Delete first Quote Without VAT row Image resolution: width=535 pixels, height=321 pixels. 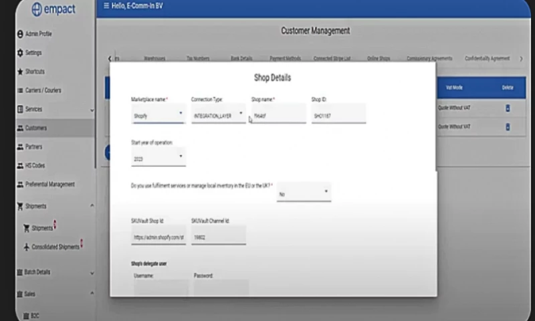tap(508, 108)
